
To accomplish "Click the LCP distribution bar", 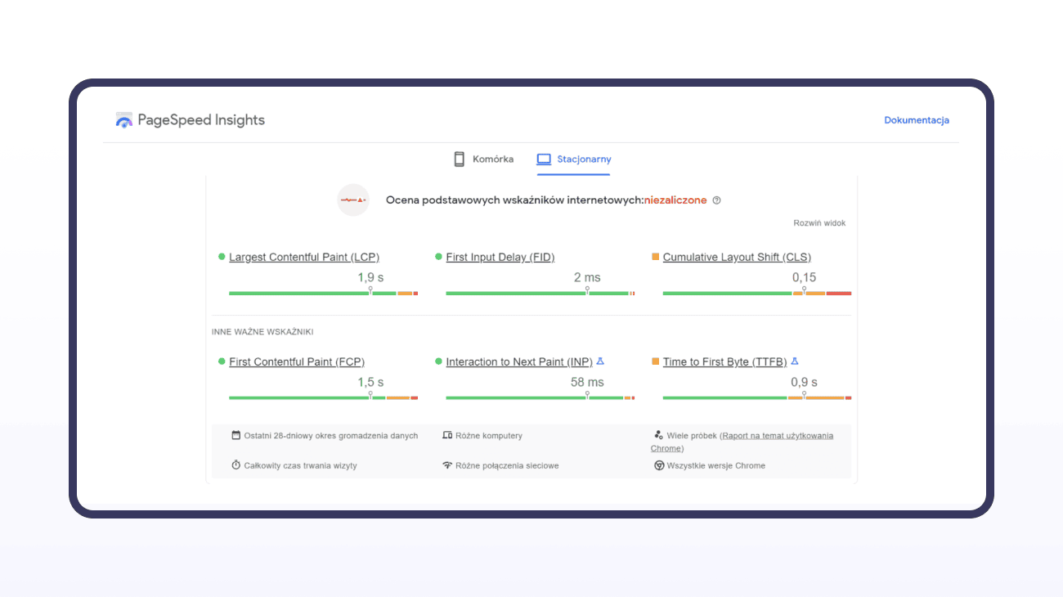I will click(x=324, y=293).
